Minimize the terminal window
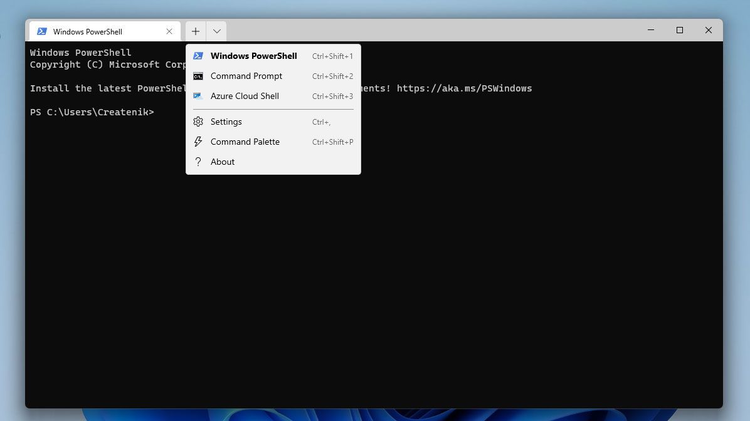 [651, 30]
